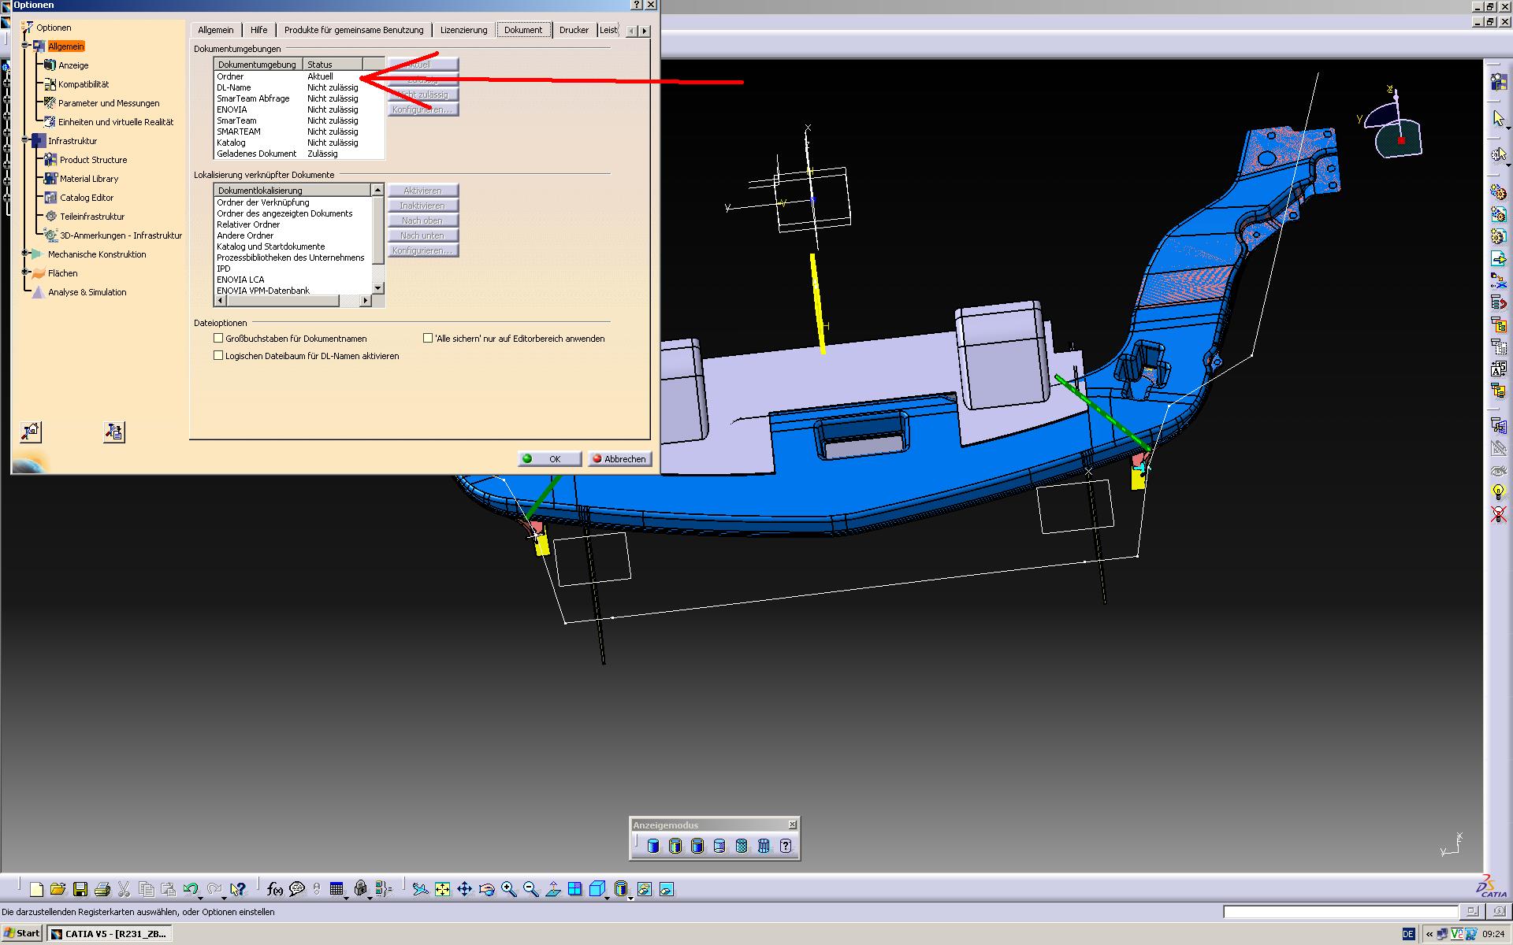The width and height of the screenshot is (1513, 945).
Task: Open the design table icon
Action: click(336, 889)
